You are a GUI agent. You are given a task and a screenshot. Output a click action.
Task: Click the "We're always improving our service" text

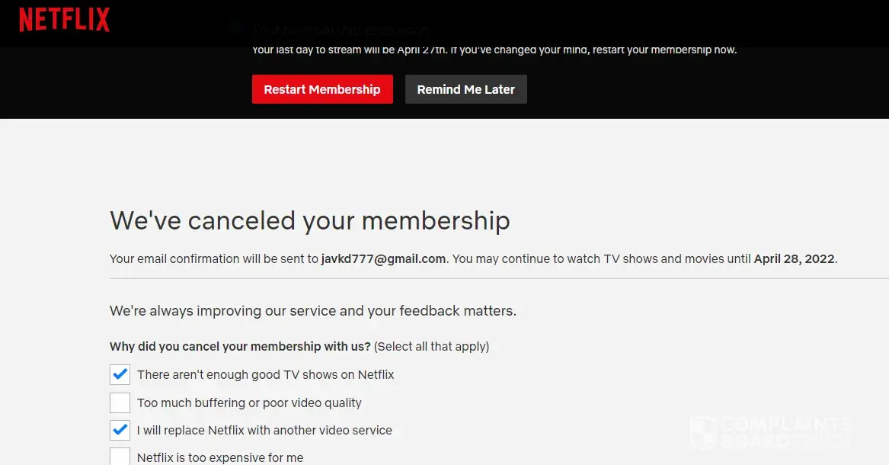click(x=312, y=310)
